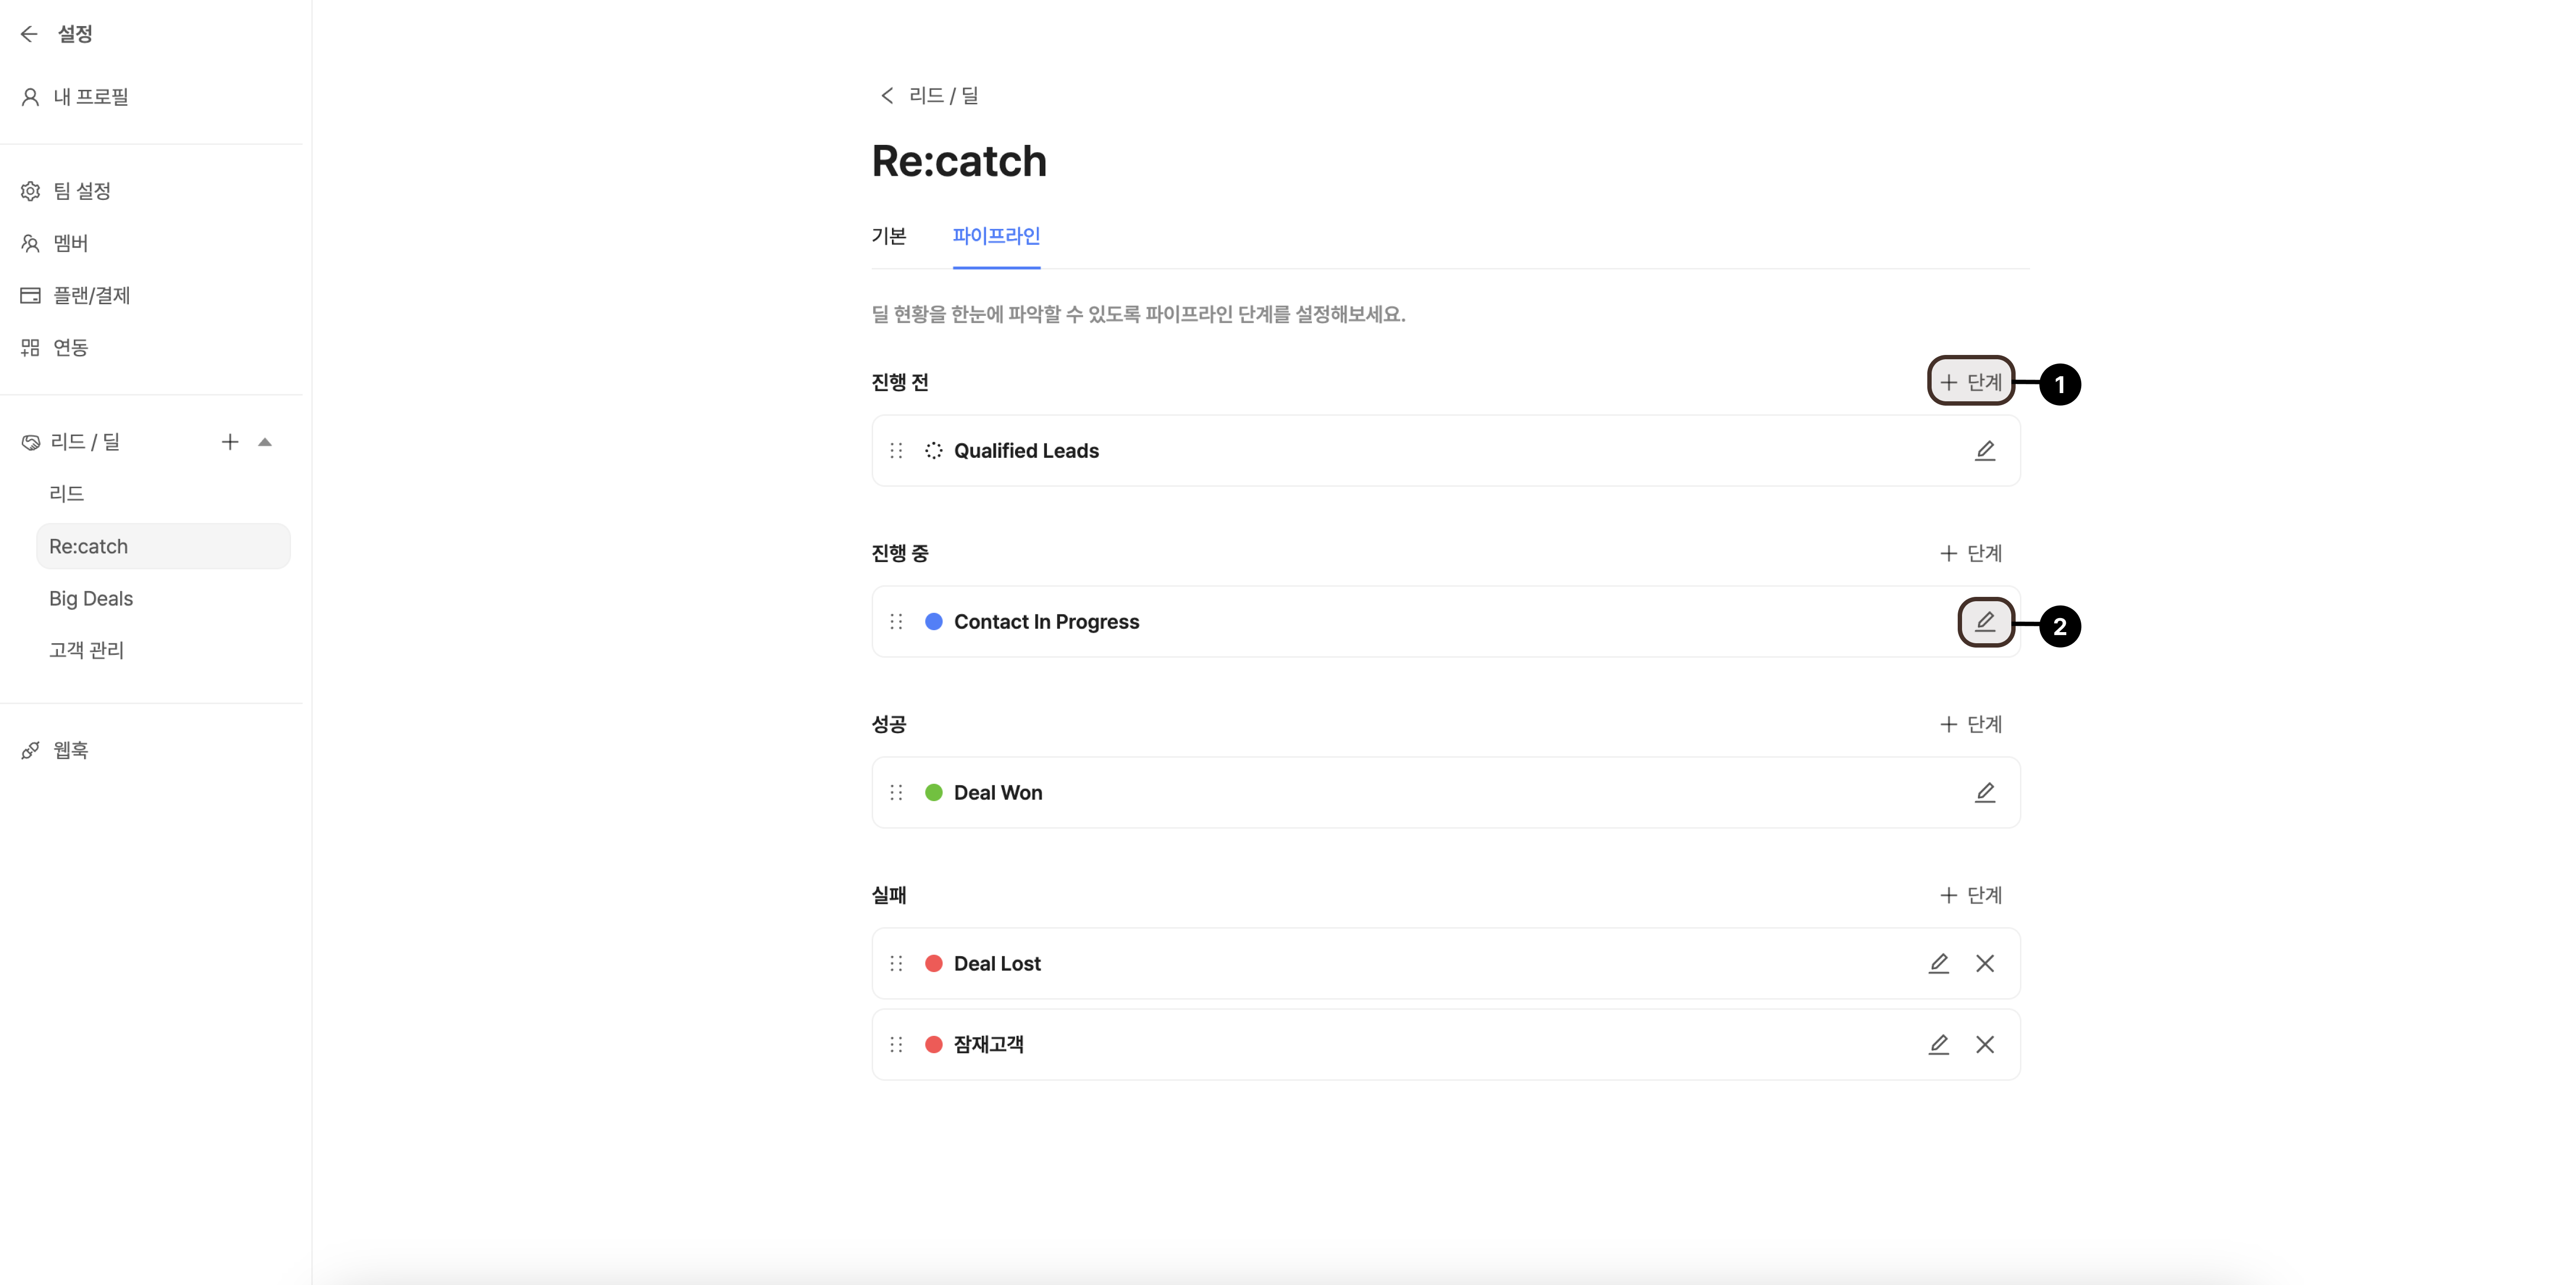
Task: Return to 리드 / 딜 via breadcrumb chevron
Action: click(886, 95)
